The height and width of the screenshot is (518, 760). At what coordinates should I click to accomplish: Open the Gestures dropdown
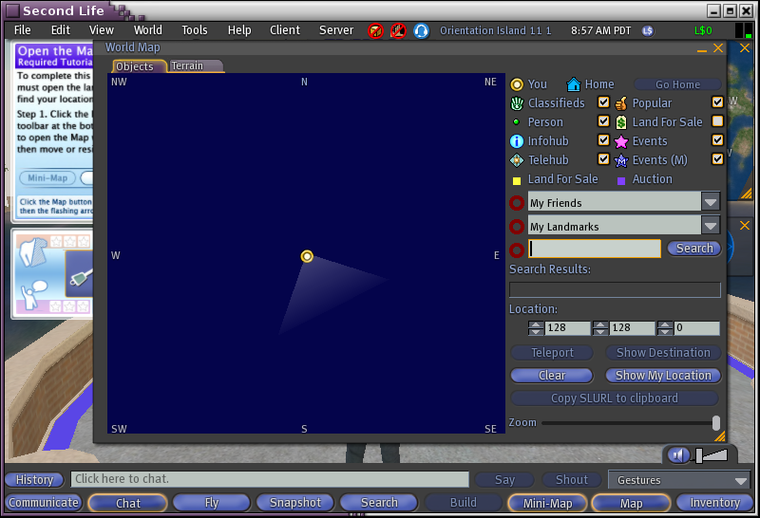click(x=678, y=480)
